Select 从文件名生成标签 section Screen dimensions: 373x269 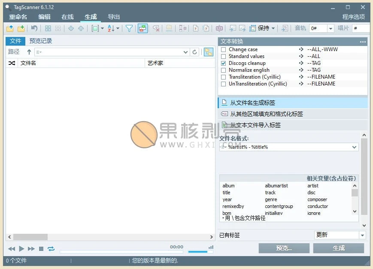pos(293,103)
